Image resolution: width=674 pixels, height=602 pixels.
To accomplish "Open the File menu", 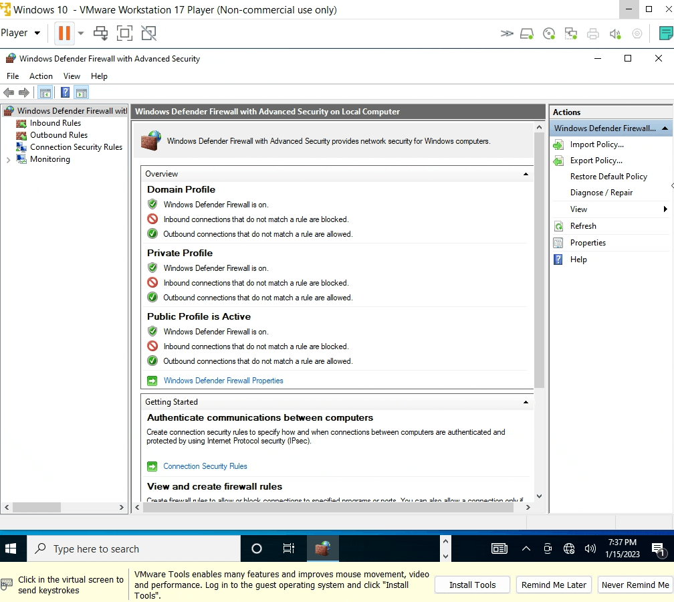I will point(13,76).
